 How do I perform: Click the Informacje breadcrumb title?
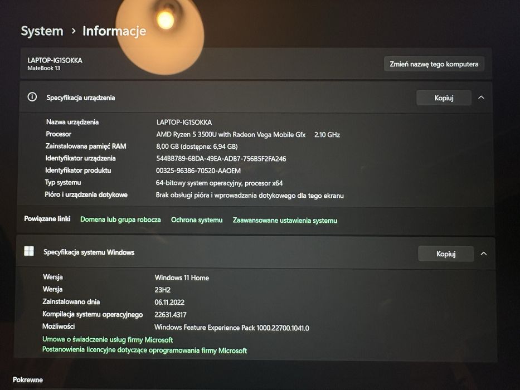pyautogui.click(x=114, y=31)
